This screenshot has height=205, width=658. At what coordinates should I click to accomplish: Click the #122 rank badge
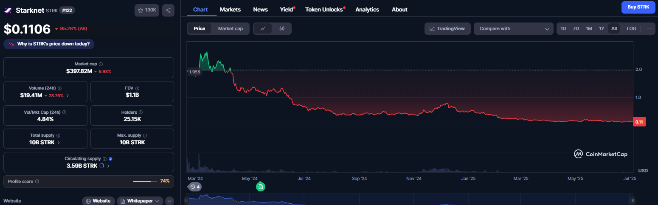(x=66, y=10)
